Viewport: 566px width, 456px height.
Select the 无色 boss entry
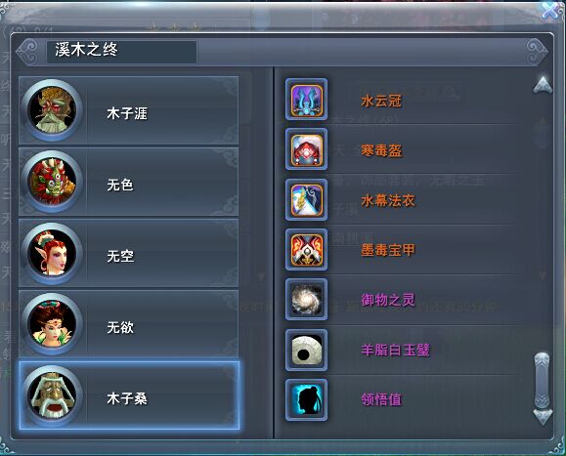(128, 182)
